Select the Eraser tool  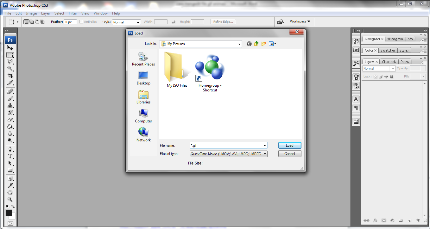(10, 120)
